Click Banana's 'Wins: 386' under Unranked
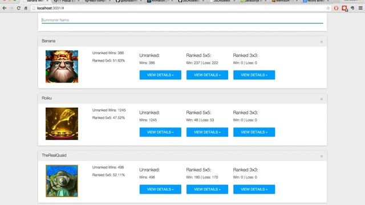 click(147, 63)
